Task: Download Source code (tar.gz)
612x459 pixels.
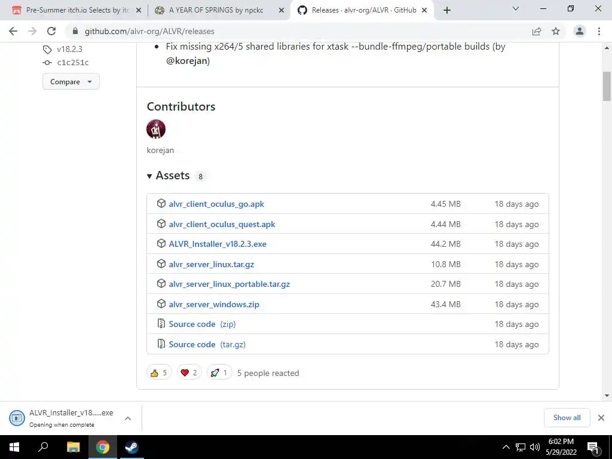Action: [207, 344]
